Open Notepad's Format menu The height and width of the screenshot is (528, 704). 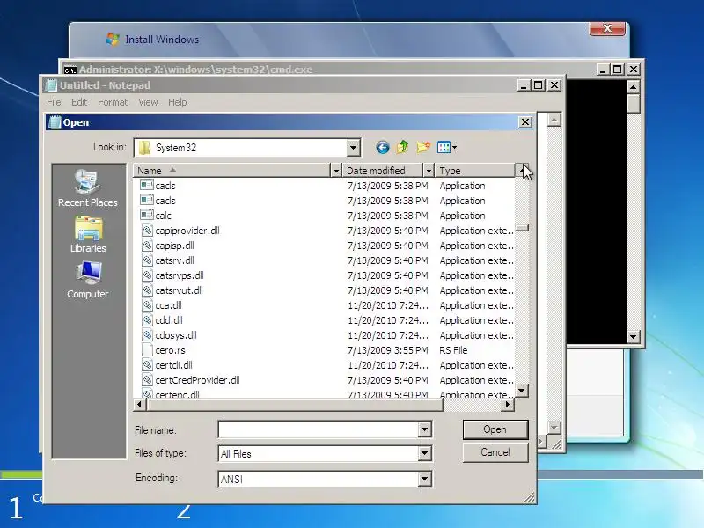[113, 102]
